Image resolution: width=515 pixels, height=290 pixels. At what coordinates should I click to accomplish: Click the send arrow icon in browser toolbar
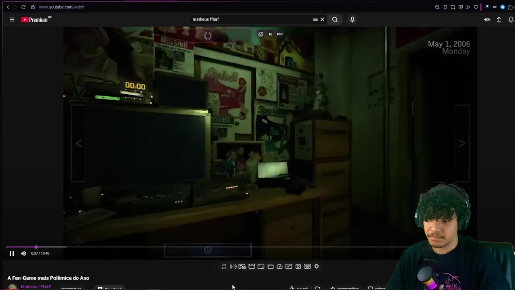click(468, 7)
